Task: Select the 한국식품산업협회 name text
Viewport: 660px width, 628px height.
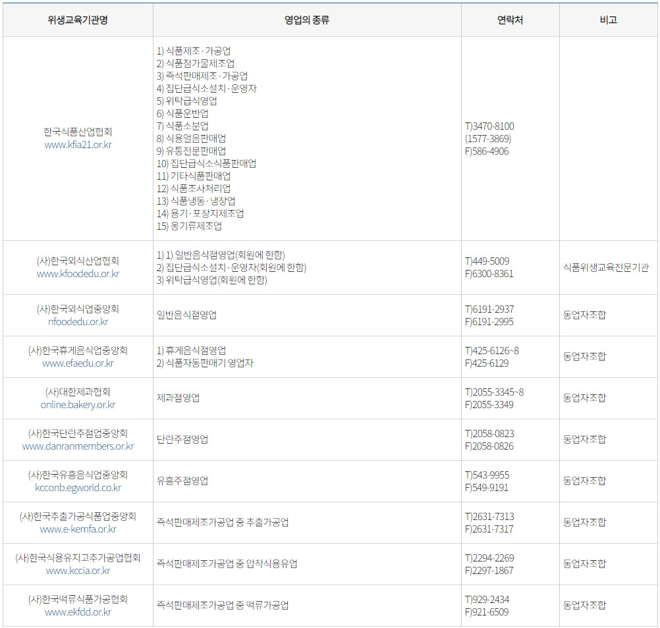Action: pos(78,132)
